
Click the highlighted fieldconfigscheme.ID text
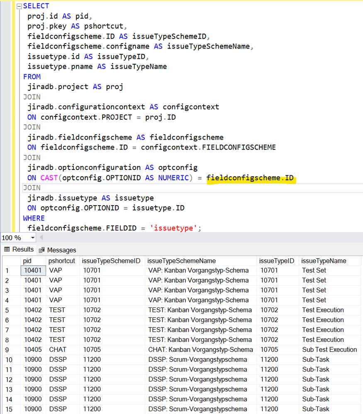[250, 178]
